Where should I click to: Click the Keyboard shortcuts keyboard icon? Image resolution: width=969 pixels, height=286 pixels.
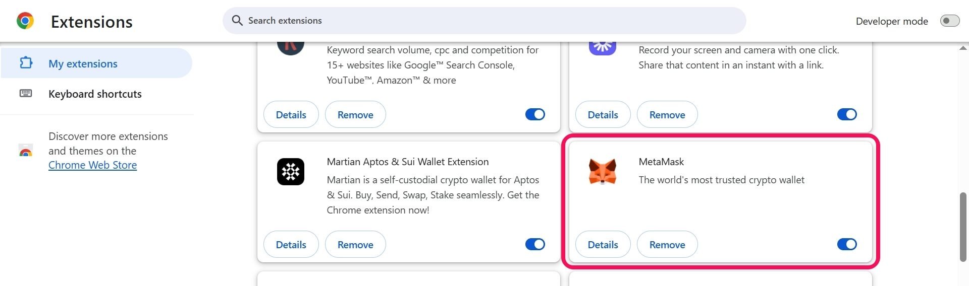click(26, 94)
